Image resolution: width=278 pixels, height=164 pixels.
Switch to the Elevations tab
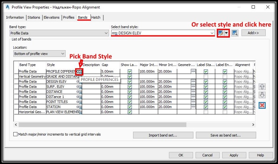[x=52, y=17]
